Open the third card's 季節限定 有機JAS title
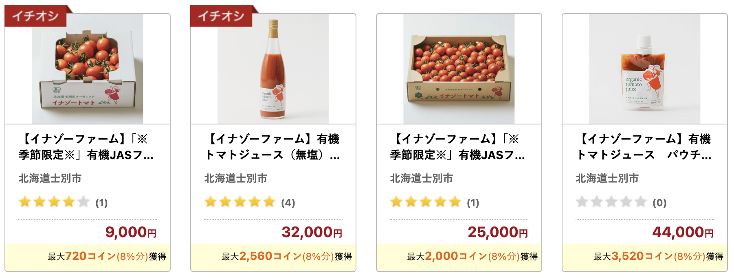The height and width of the screenshot is (279, 734). pyautogui.click(x=457, y=147)
